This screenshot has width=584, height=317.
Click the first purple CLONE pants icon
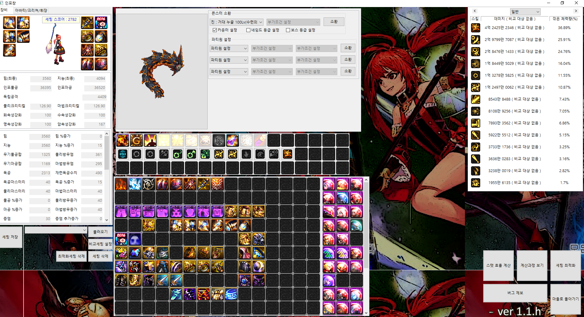[x=121, y=211]
